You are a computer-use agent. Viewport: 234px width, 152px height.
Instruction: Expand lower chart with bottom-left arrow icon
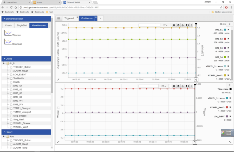click(x=58, y=142)
